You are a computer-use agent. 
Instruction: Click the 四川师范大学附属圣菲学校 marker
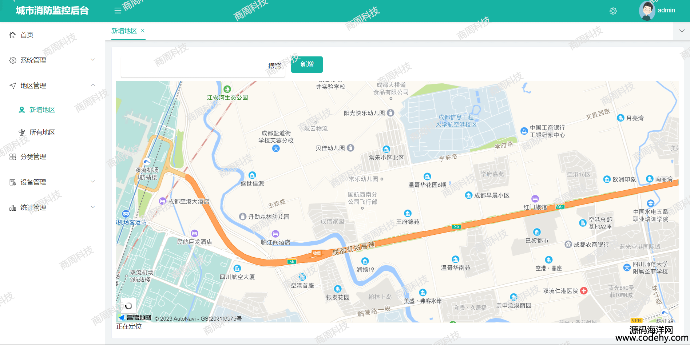[x=627, y=267]
